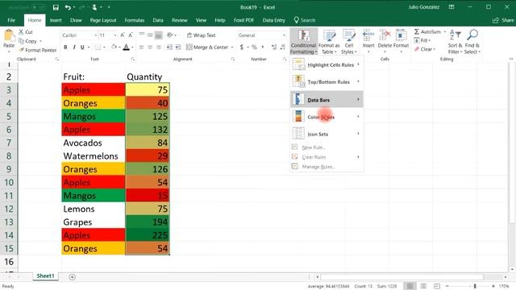Image resolution: width=516 pixels, height=290 pixels.
Task: Click the Share button
Action: pos(503,20)
